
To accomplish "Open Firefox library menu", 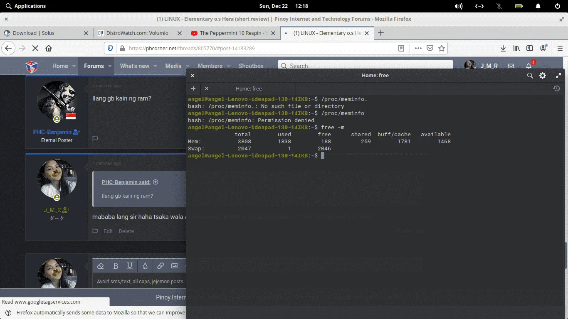I will [x=516, y=48].
